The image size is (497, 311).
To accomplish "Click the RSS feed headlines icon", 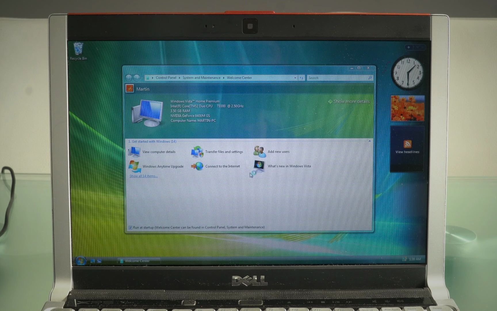I will (407, 144).
